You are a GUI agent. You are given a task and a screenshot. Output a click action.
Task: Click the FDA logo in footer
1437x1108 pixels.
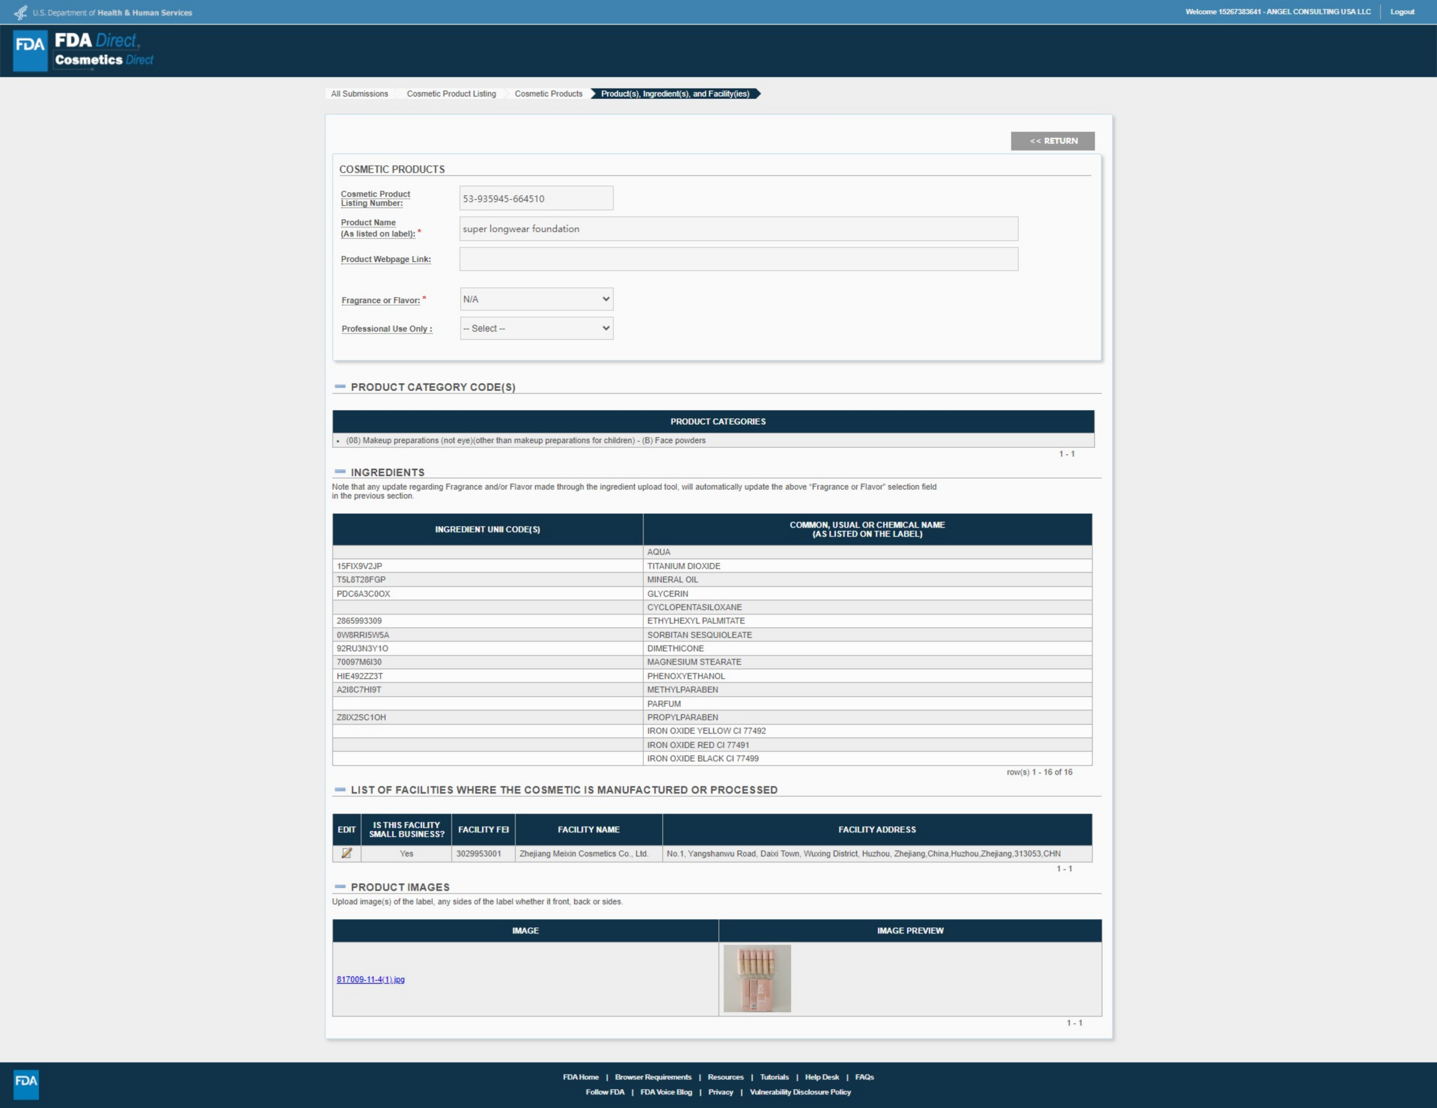click(x=26, y=1084)
